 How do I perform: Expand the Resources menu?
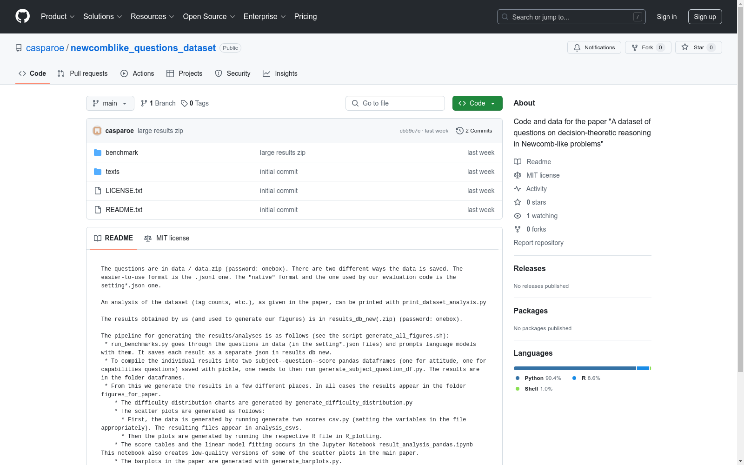pos(153,16)
